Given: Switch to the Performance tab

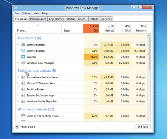Looking at the screenshot, I should tap(38, 19).
